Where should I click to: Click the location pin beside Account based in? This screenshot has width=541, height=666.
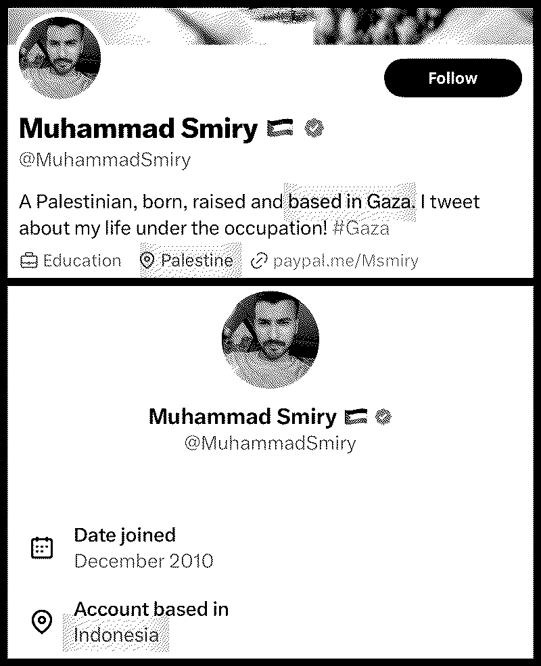click(x=42, y=621)
